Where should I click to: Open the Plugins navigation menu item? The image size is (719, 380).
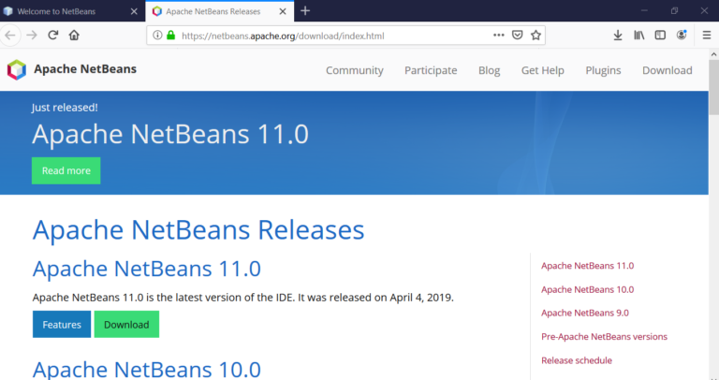point(603,70)
